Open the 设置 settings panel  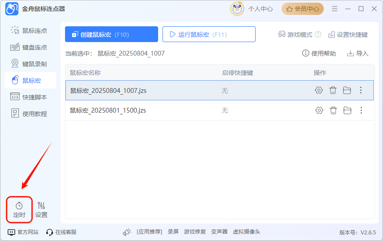click(41, 209)
